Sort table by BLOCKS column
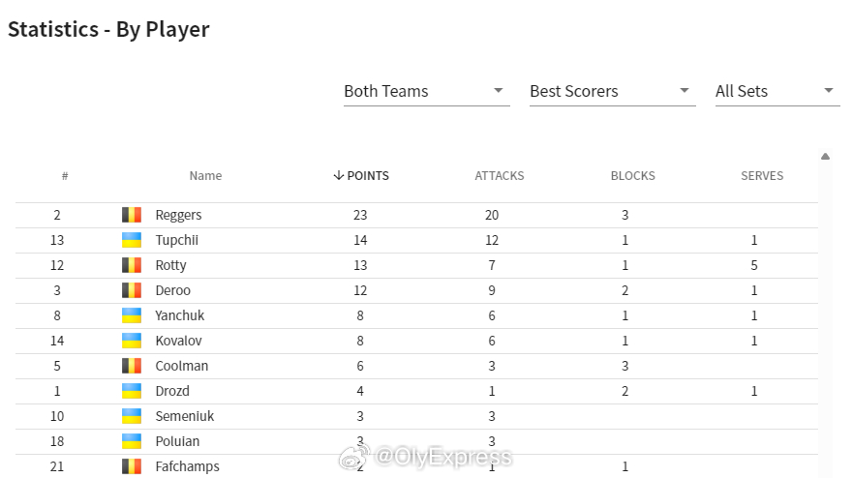853x478 pixels. tap(632, 176)
